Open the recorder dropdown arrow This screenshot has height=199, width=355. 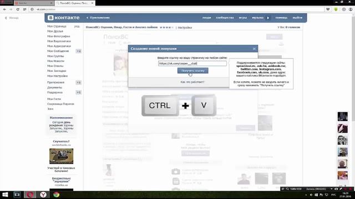tap(332, 189)
